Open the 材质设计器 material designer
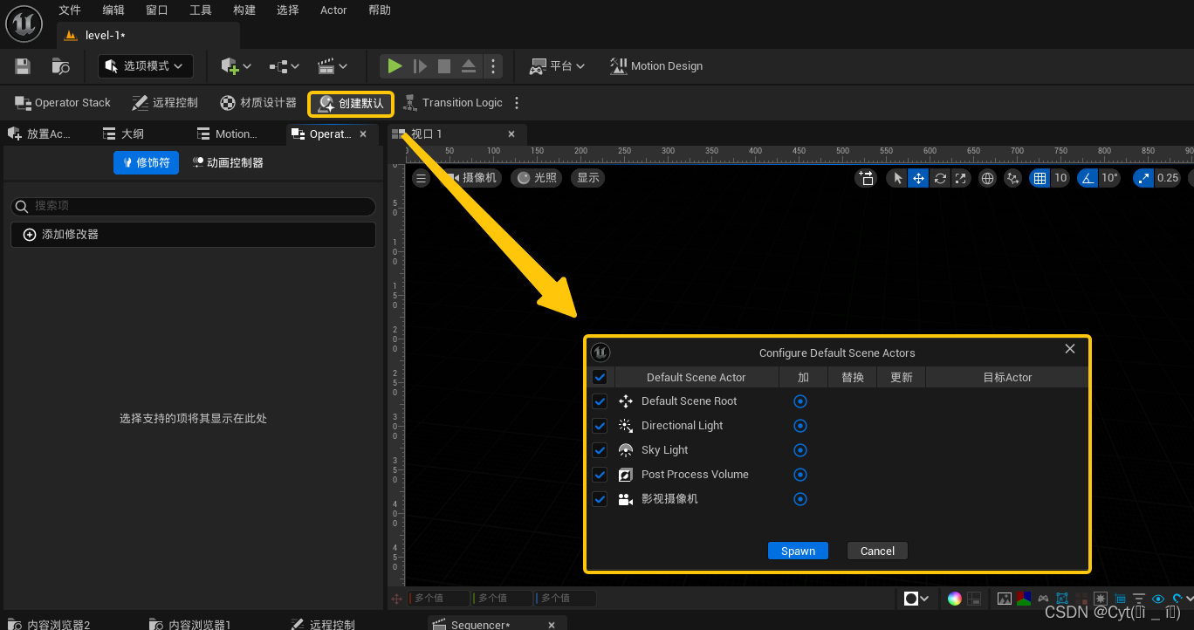This screenshot has width=1194, height=630. click(x=258, y=103)
